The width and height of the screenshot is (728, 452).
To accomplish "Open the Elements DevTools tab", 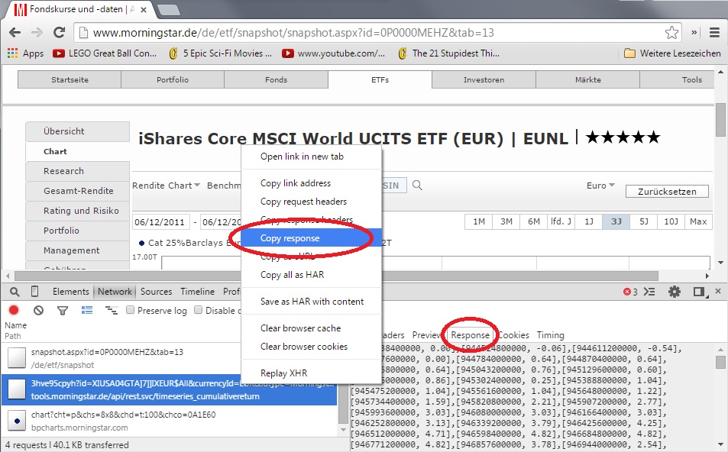I will coord(70,292).
